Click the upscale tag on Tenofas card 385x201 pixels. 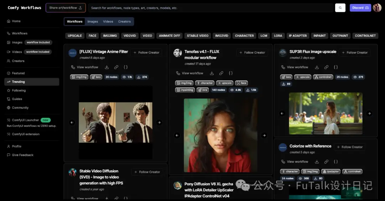[225, 83]
